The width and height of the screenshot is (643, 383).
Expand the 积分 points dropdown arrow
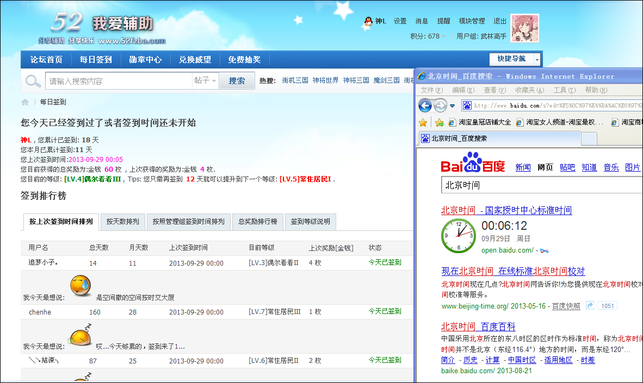tap(444, 36)
